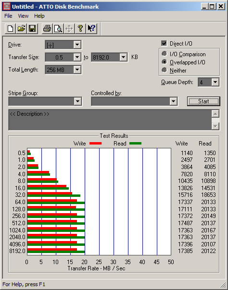
Task: Open Print Preview from the toolbar
Action: tap(58, 29)
